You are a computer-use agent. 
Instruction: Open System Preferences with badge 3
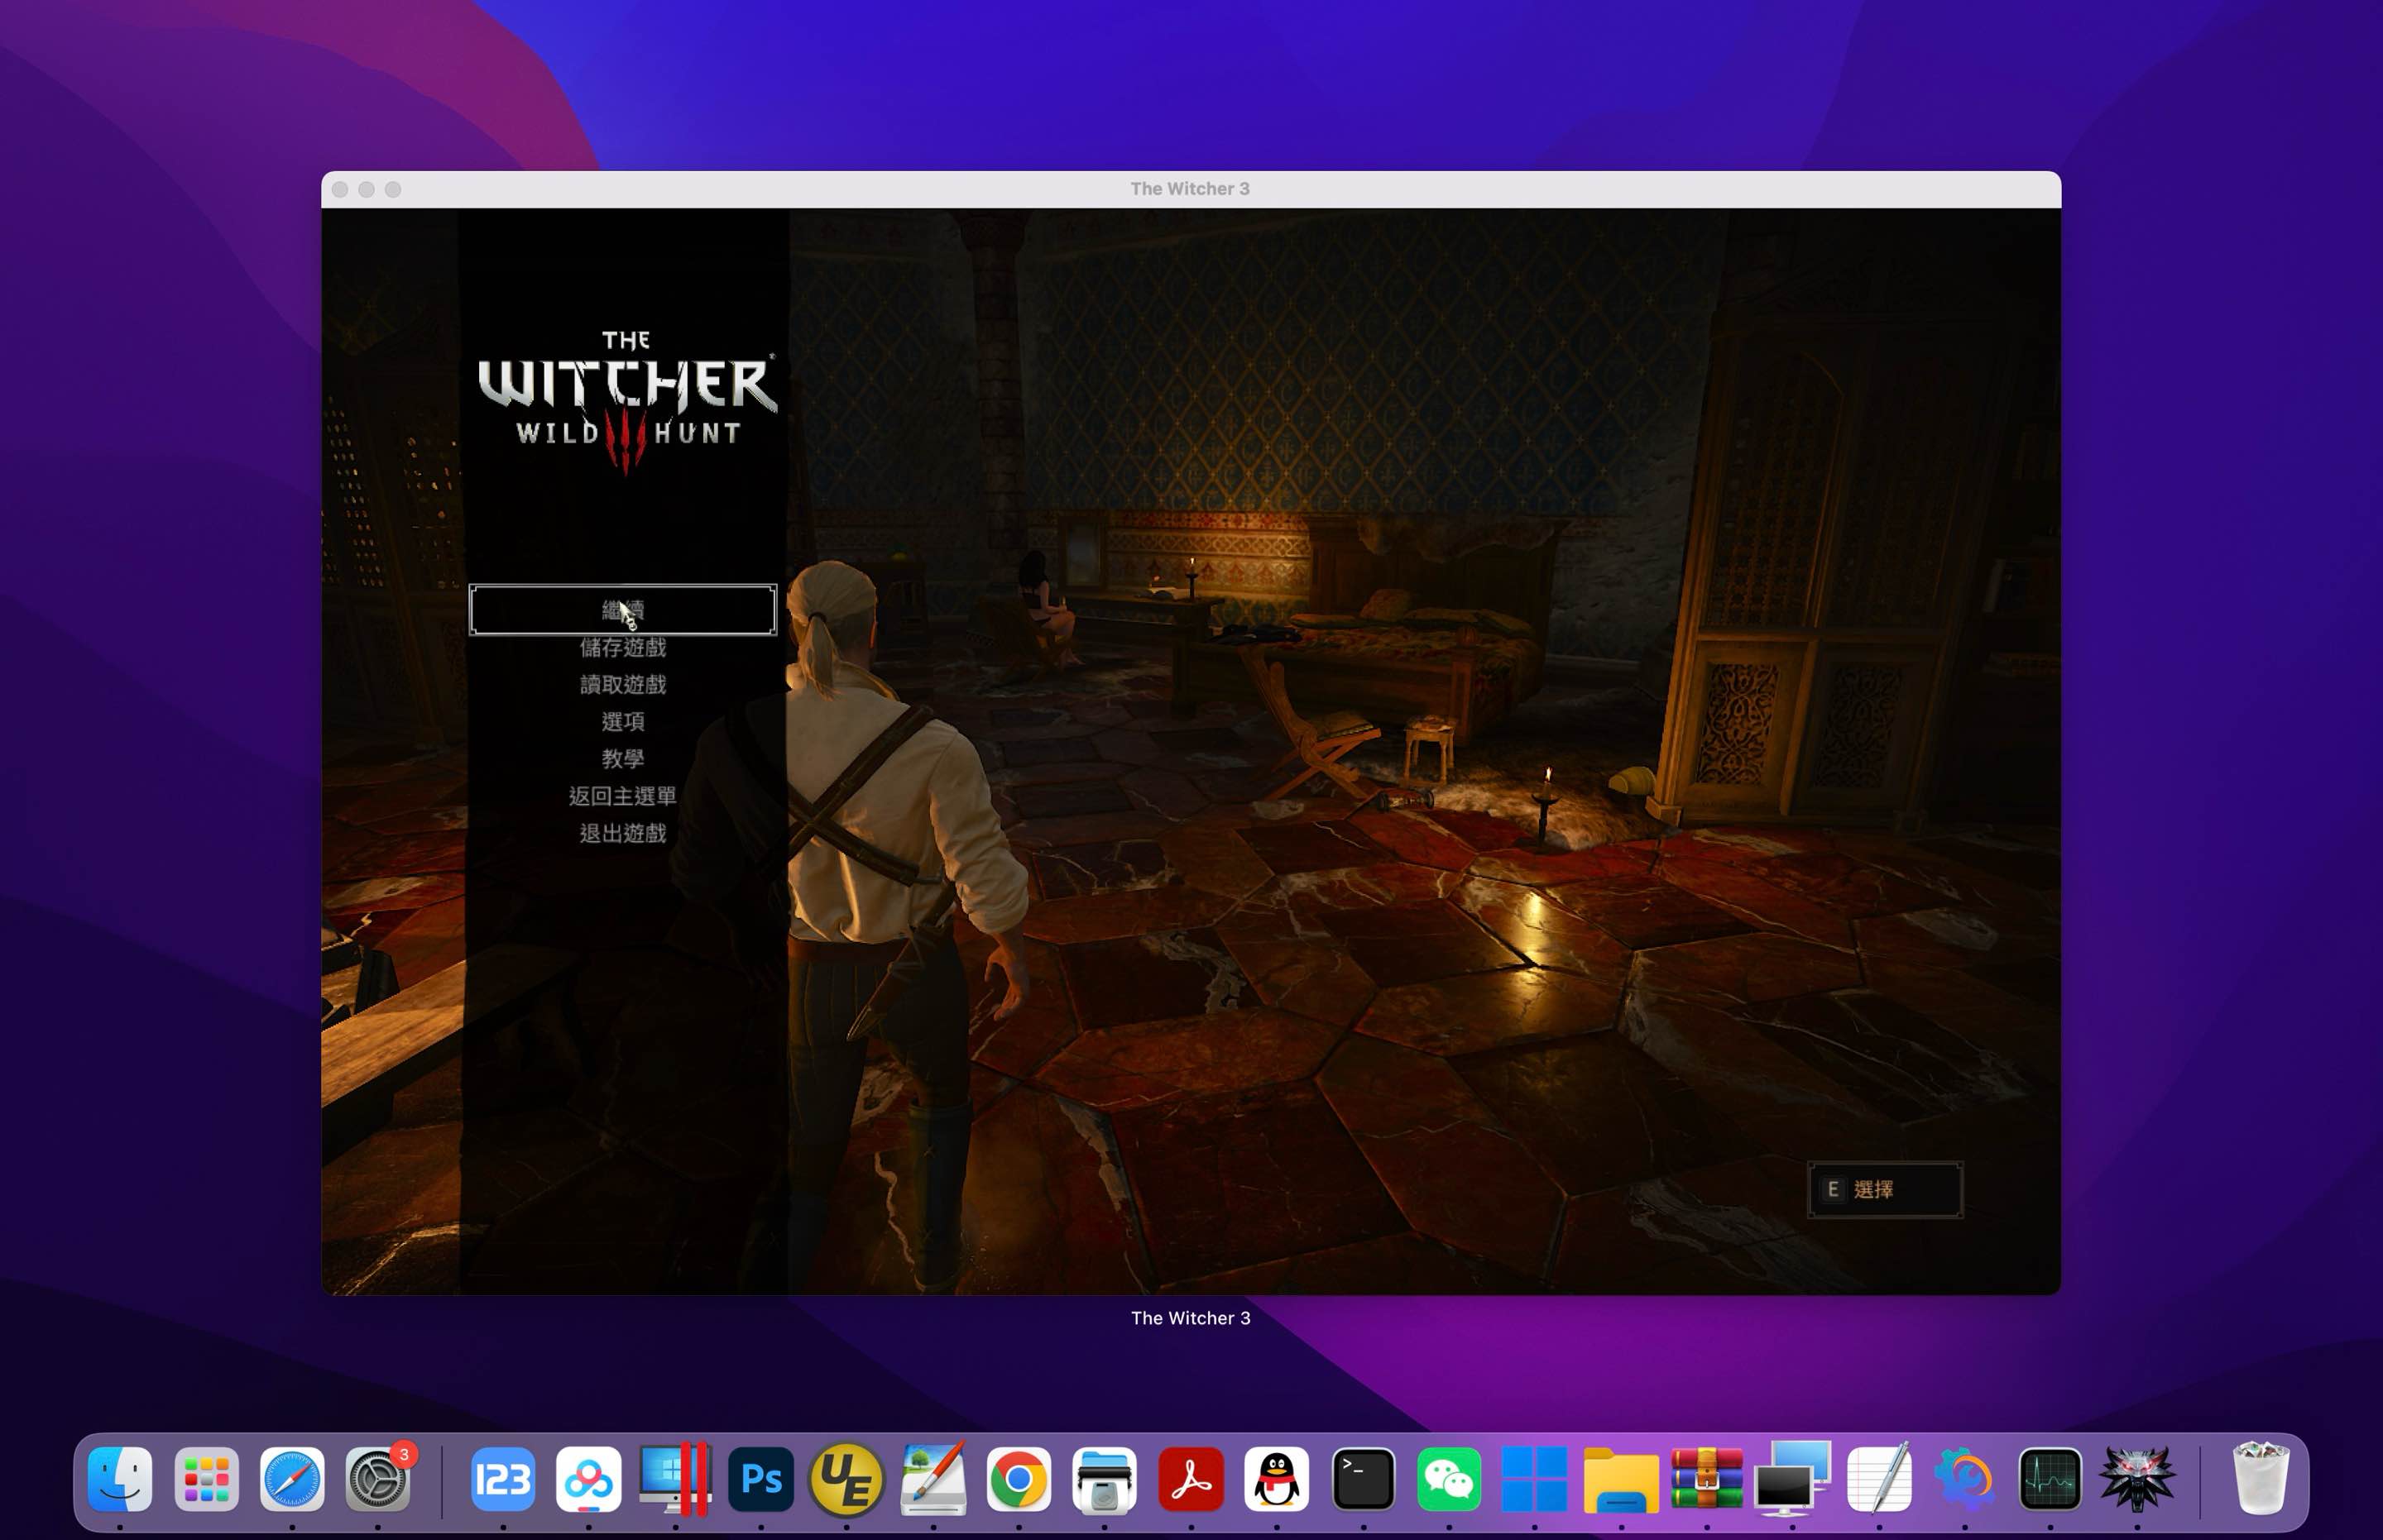[x=378, y=1479]
